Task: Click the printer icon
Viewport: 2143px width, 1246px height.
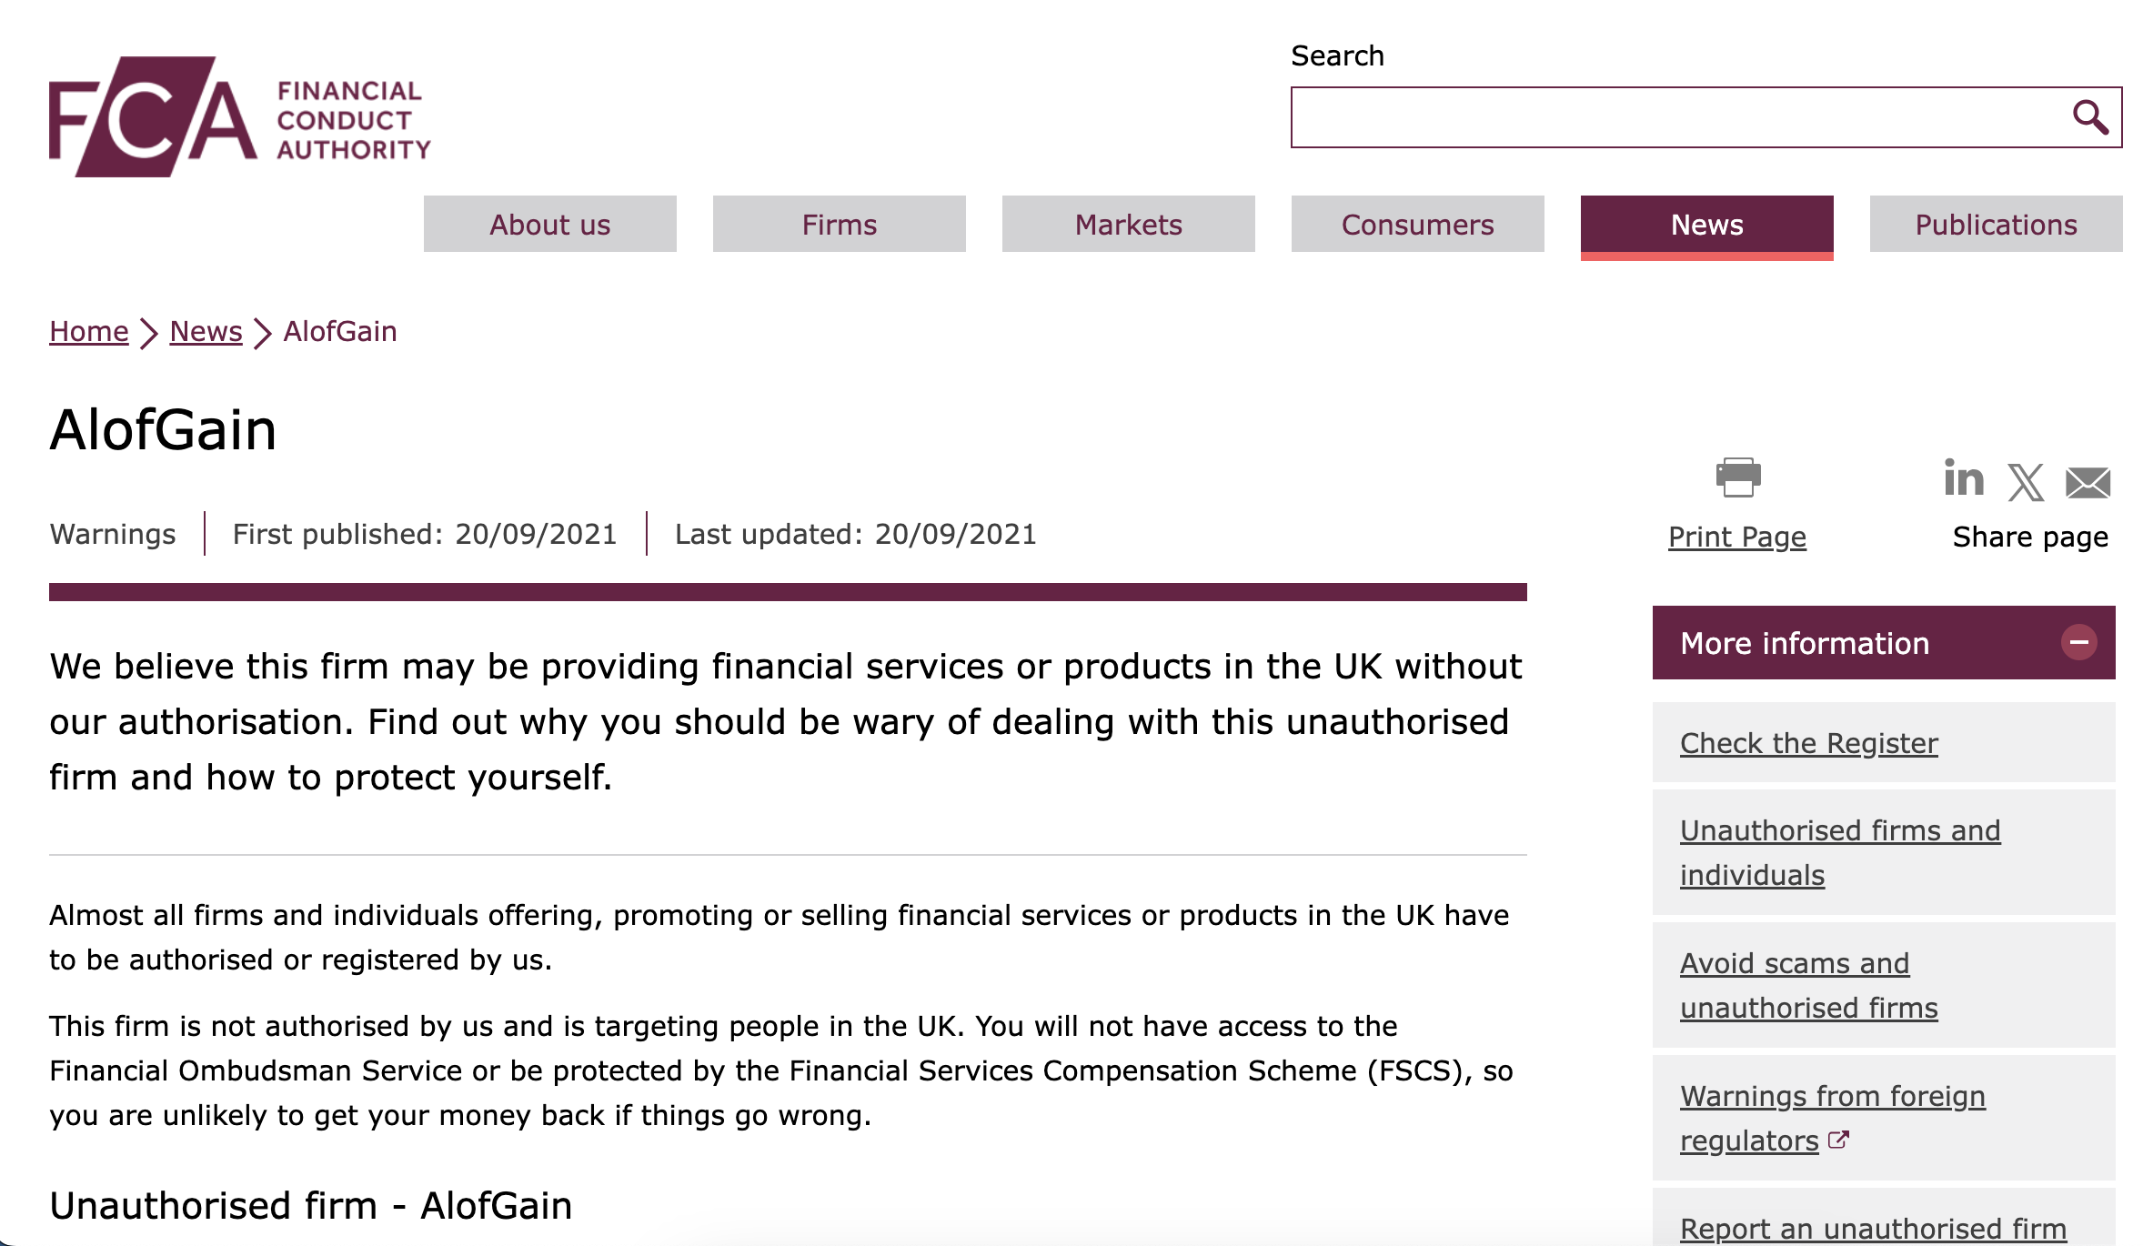Action: pyautogui.click(x=1738, y=477)
